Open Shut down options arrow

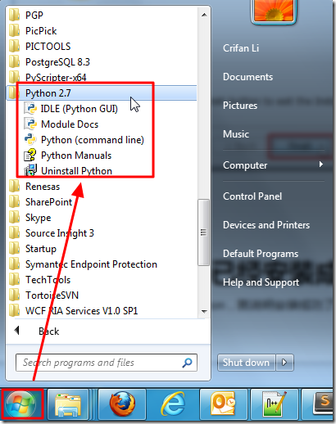(x=284, y=363)
